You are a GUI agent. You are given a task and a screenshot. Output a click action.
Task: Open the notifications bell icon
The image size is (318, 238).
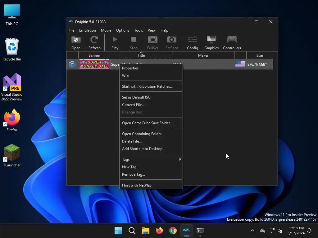click(x=309, y=231)
